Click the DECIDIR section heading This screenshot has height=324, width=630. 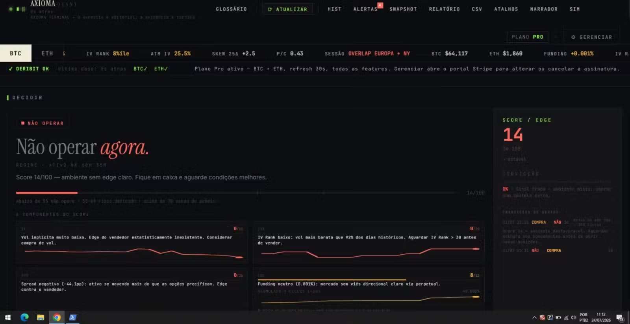(x=27, y=98)
